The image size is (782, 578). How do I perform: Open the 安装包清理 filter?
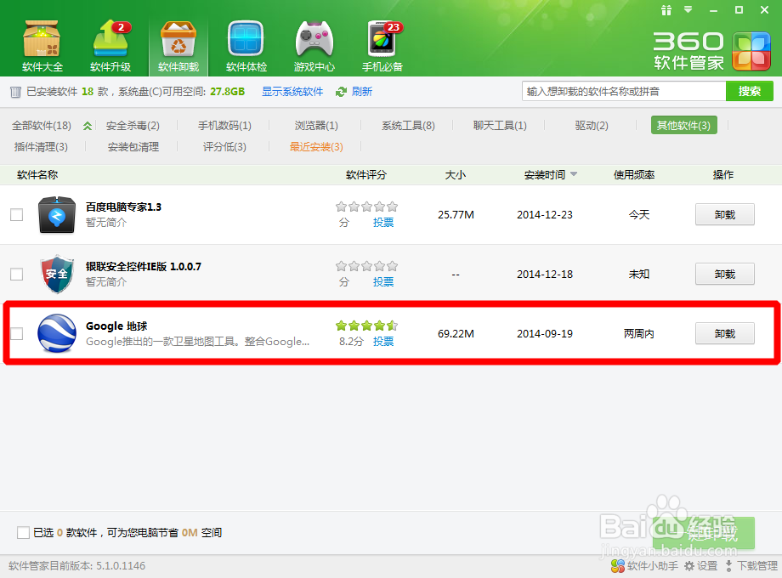[x=133, y=147]
